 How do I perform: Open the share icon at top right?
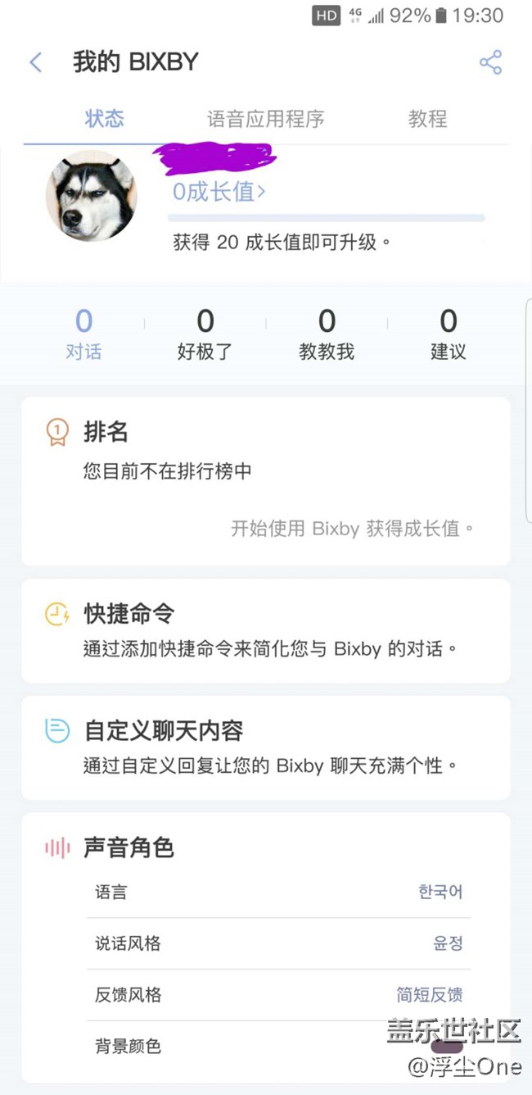[490, 61]
